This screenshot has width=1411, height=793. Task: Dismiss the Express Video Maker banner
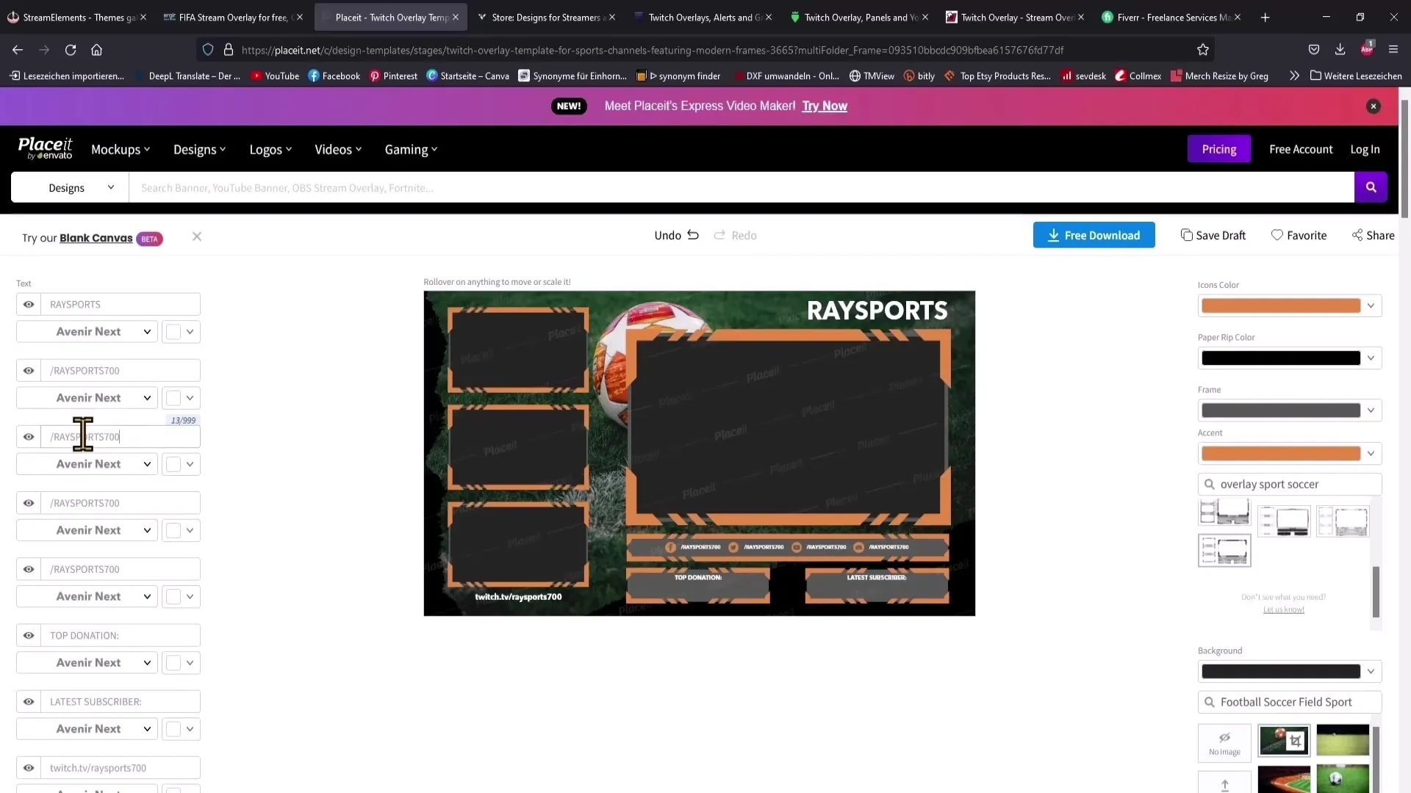(x=1373, y=106)
